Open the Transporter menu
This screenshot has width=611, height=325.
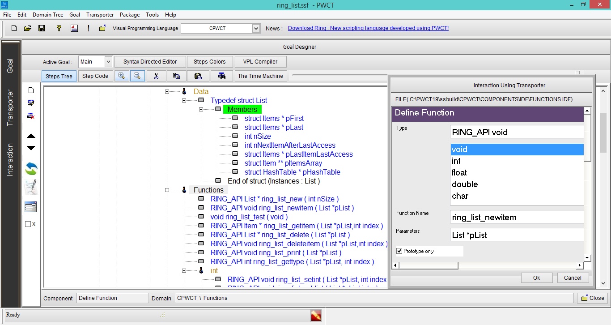click(100, 15)
